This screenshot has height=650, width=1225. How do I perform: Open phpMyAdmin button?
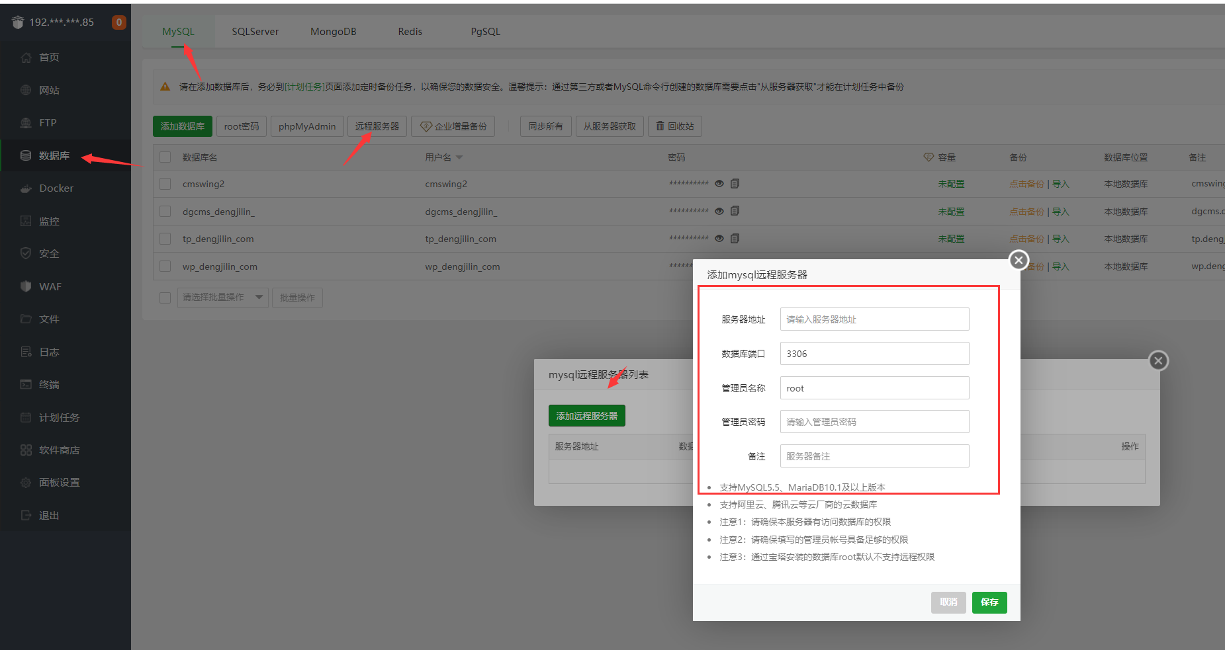pyautogui.click(x=307, y=126)
